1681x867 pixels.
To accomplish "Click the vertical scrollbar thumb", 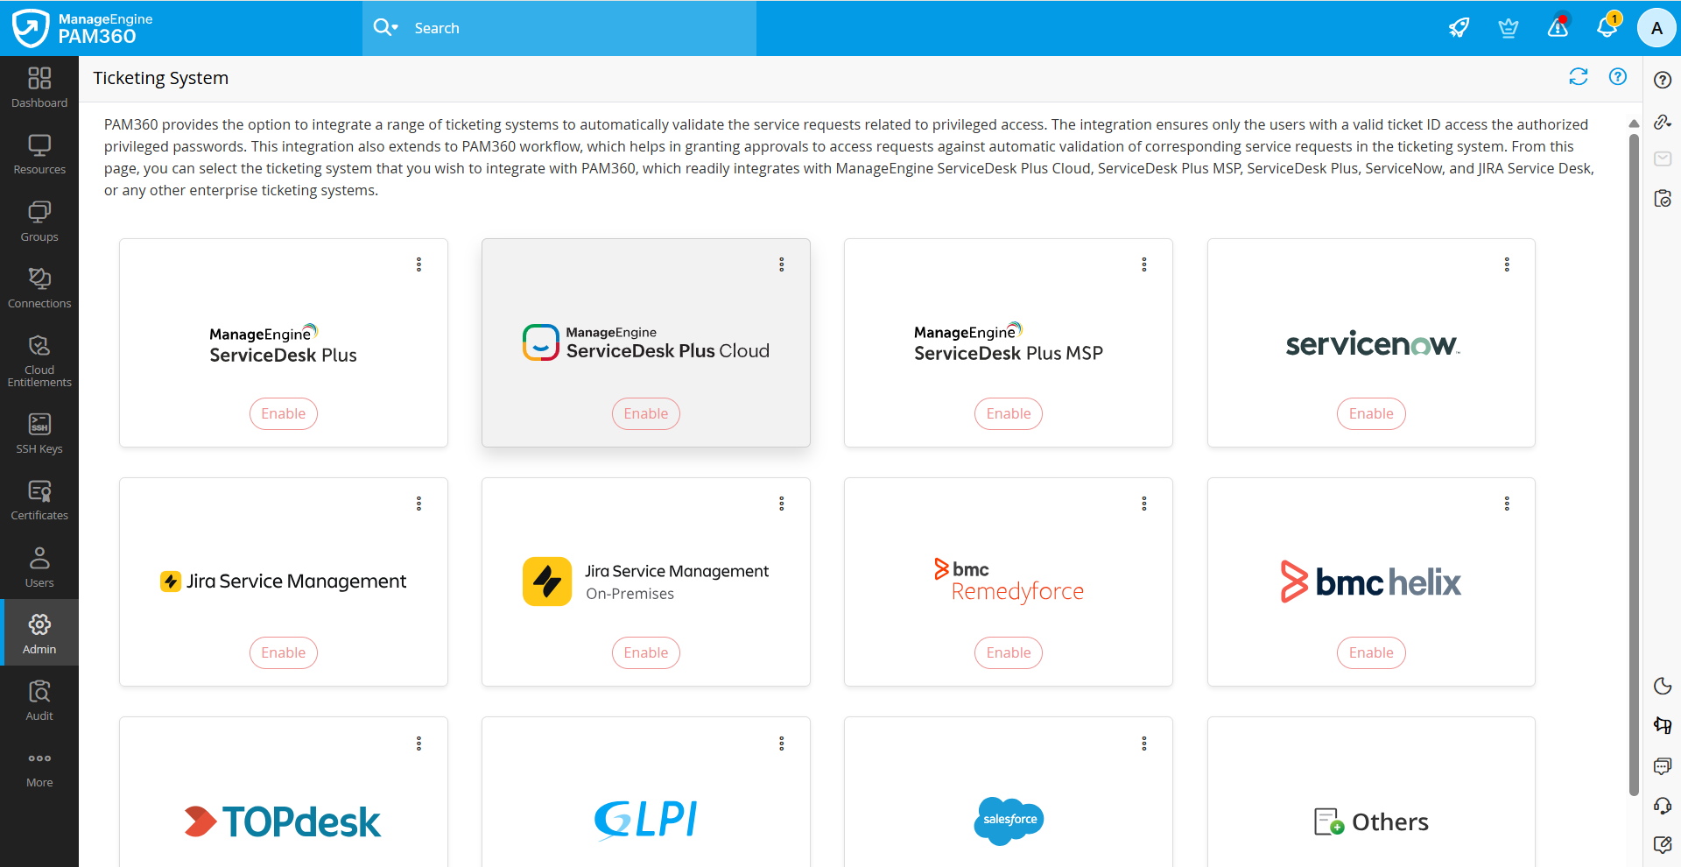I will (x=1634, y=464).
